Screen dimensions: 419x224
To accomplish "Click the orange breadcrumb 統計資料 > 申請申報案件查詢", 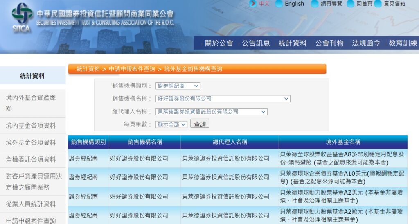I will [116, 69].
